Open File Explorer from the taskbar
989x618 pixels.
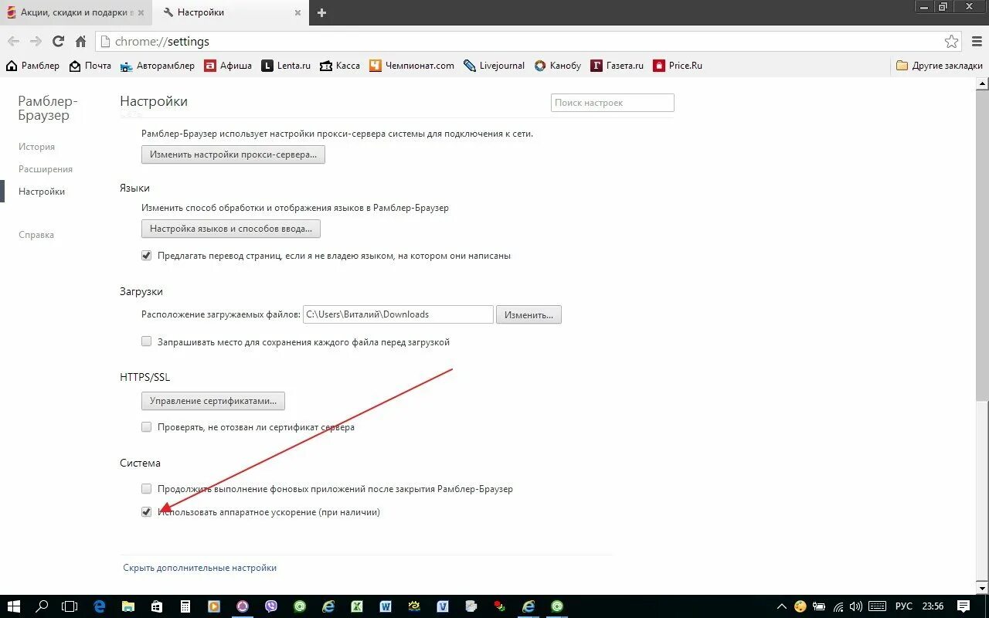[x=128, y=606]
